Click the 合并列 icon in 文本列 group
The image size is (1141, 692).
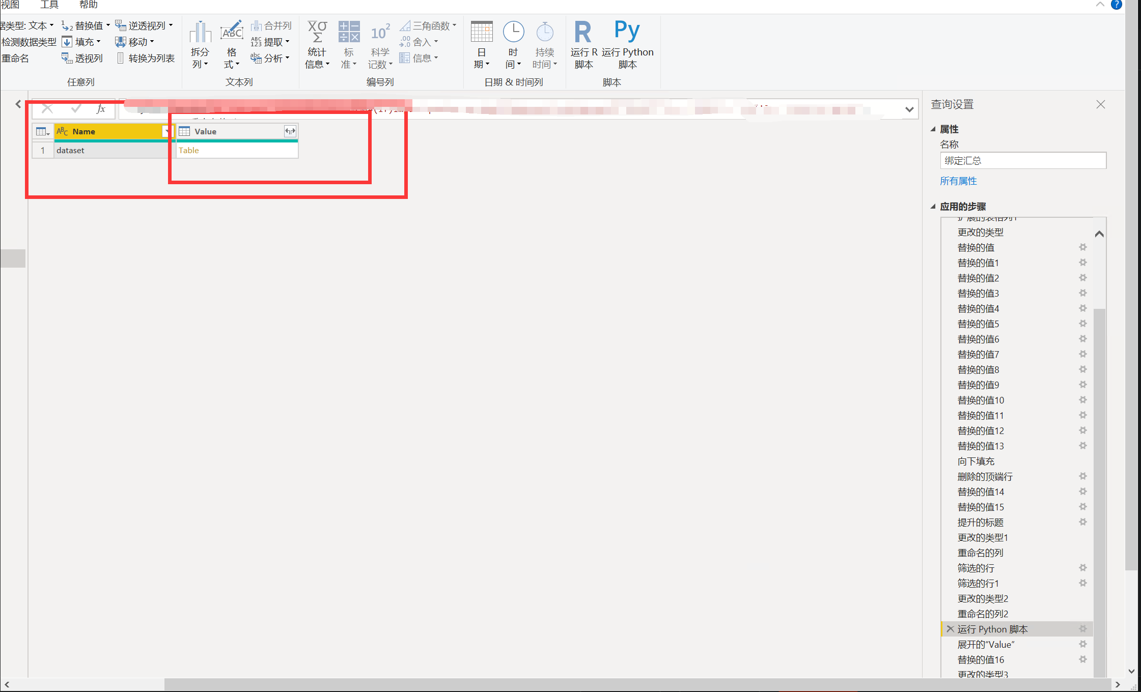point(270,24)
